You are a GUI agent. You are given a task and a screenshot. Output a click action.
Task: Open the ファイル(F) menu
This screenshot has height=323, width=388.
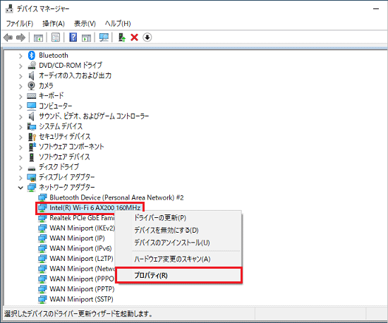click(20, 23)
